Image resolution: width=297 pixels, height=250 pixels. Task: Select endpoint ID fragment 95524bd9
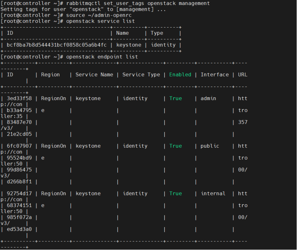[x=19, y=158]
